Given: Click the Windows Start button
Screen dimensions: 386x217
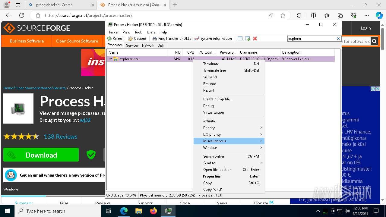Looking at the screenshot, I should tap(7, 211).
